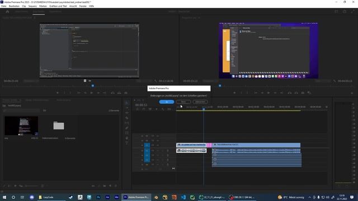Open Visual Studio Code from the taskbar

[x=183, y=197]
